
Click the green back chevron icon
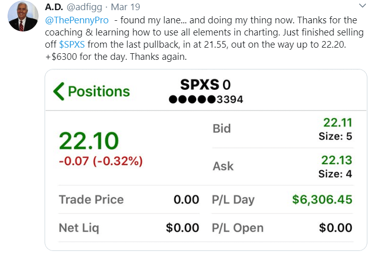(x=59, y=91)
